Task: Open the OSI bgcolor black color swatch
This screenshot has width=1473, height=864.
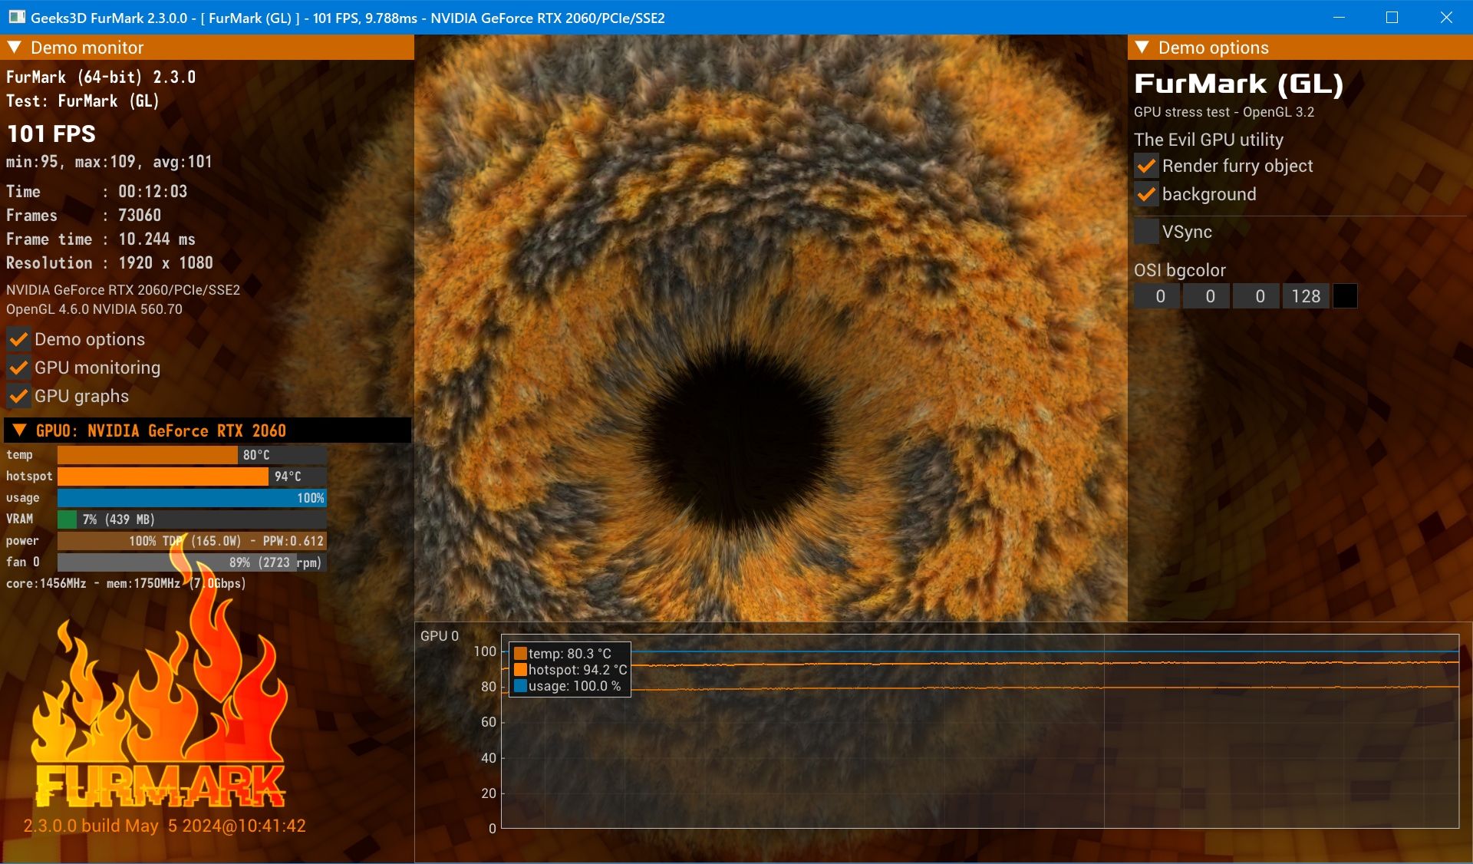Action: click(1345, 296)
